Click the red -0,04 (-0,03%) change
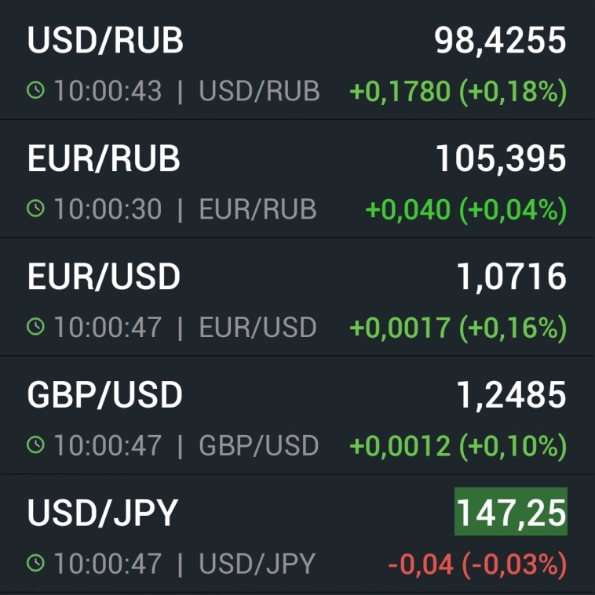595x595 pixels. [x=477, y=564]
